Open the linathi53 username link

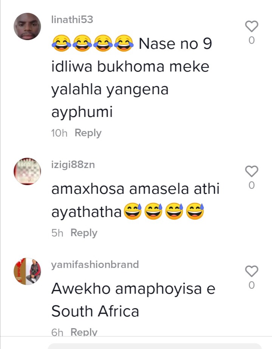(x=72, y=20)
